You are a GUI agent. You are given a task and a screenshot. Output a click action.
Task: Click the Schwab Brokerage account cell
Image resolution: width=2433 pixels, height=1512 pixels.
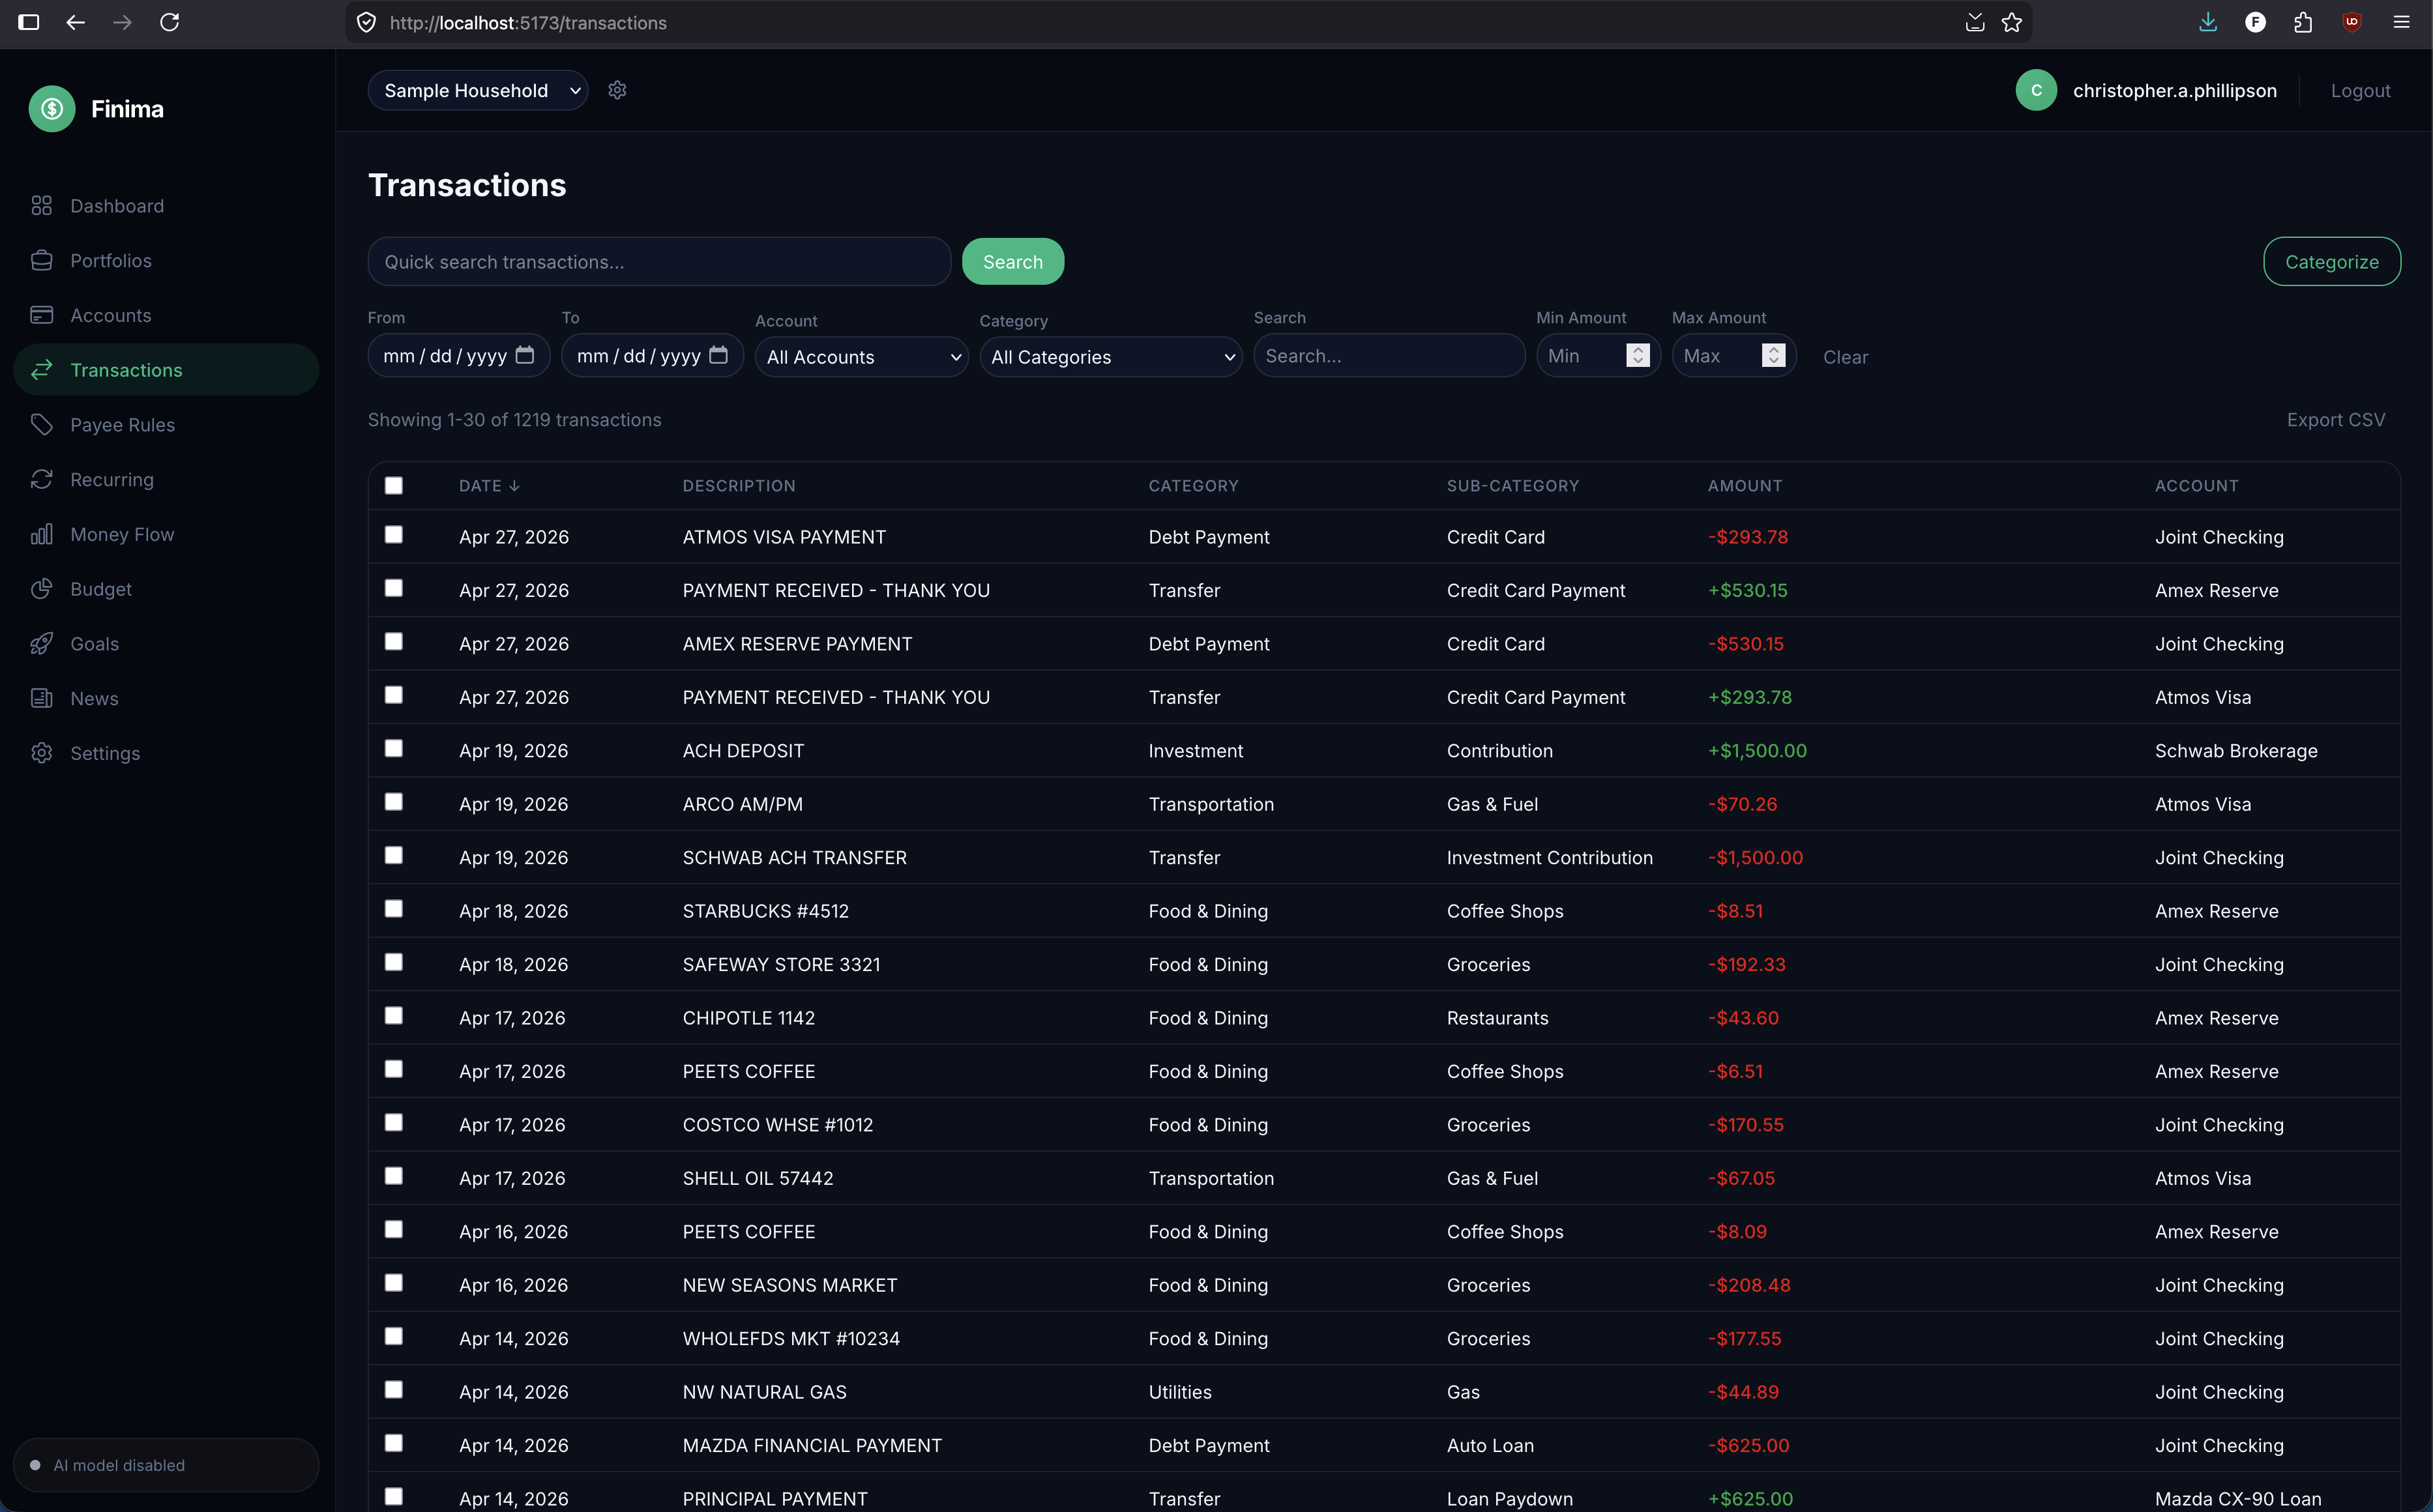point(2236,751)
